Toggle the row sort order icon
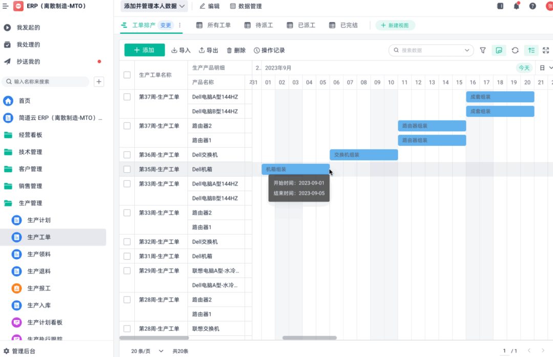The width and height of the screenshot is (553, 357). pos(531,50)
